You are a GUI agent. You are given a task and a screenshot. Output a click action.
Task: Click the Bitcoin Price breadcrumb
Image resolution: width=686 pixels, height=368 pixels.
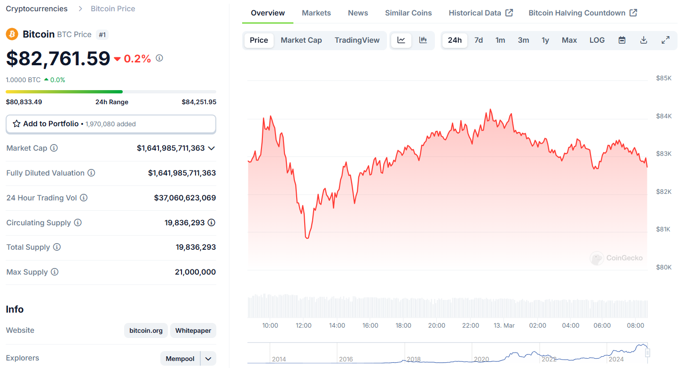tap(113, 9)
